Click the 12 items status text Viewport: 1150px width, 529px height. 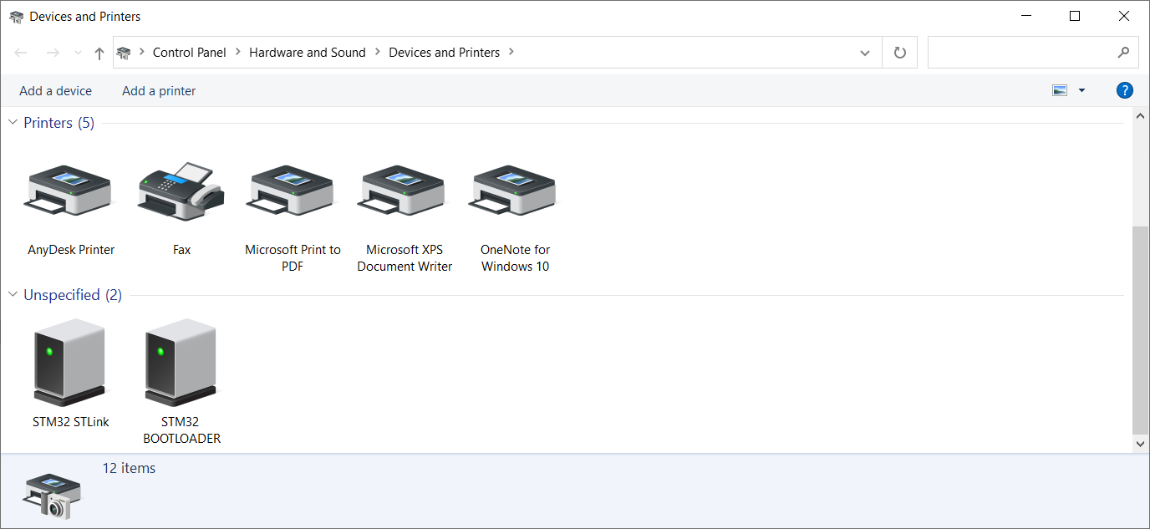pos(129,468)
